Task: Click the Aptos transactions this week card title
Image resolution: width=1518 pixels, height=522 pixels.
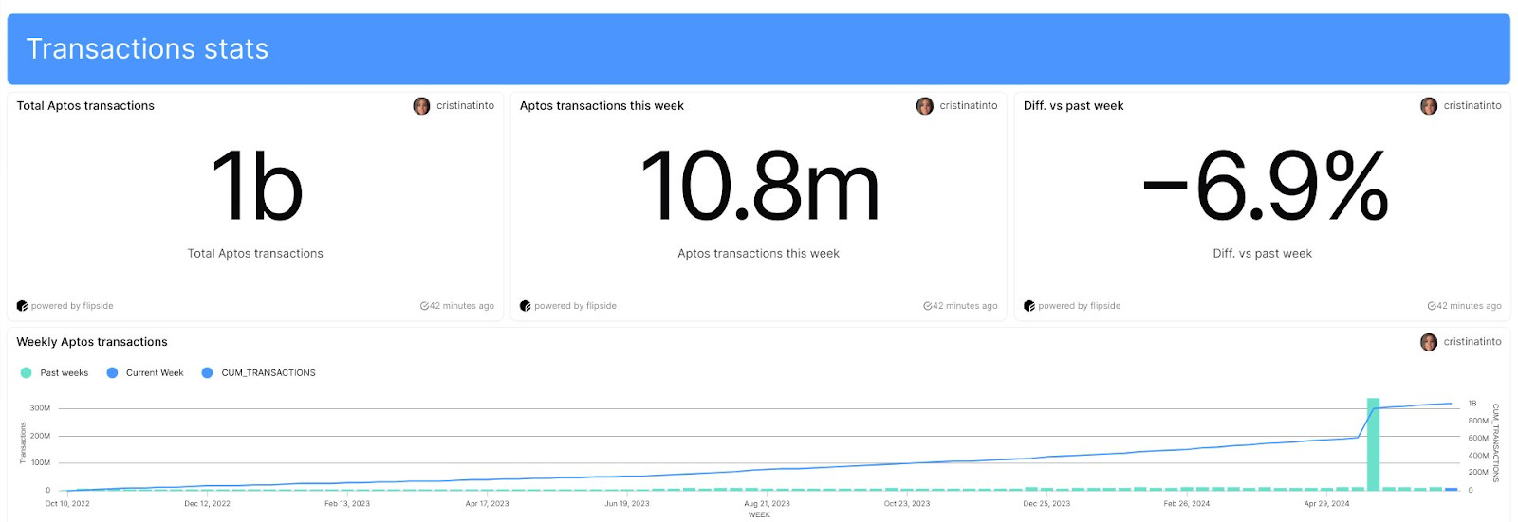Action: click(602, 106)
